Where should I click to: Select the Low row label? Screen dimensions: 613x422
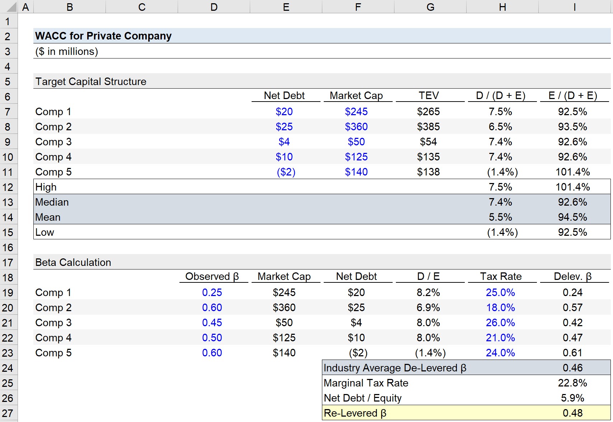tap(45, 232)
